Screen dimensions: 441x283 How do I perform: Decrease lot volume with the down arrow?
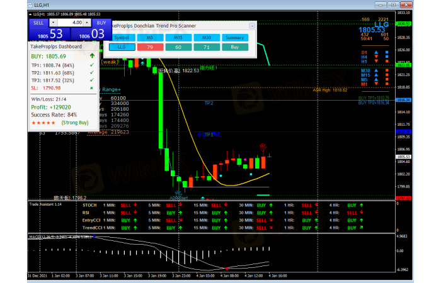(52, 23)
